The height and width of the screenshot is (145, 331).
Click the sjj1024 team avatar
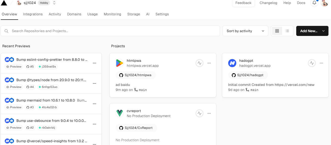pyautogui.click(x=19, y=3)
